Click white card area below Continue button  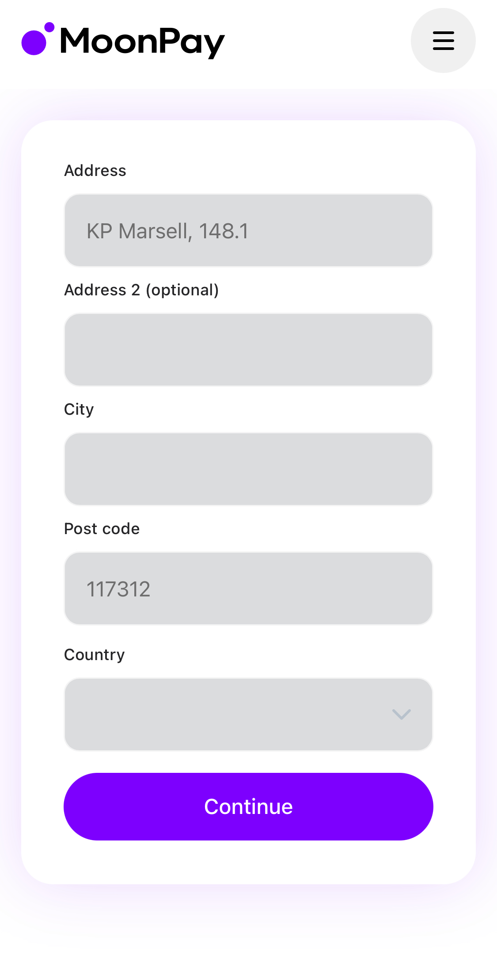pos(248,862)
